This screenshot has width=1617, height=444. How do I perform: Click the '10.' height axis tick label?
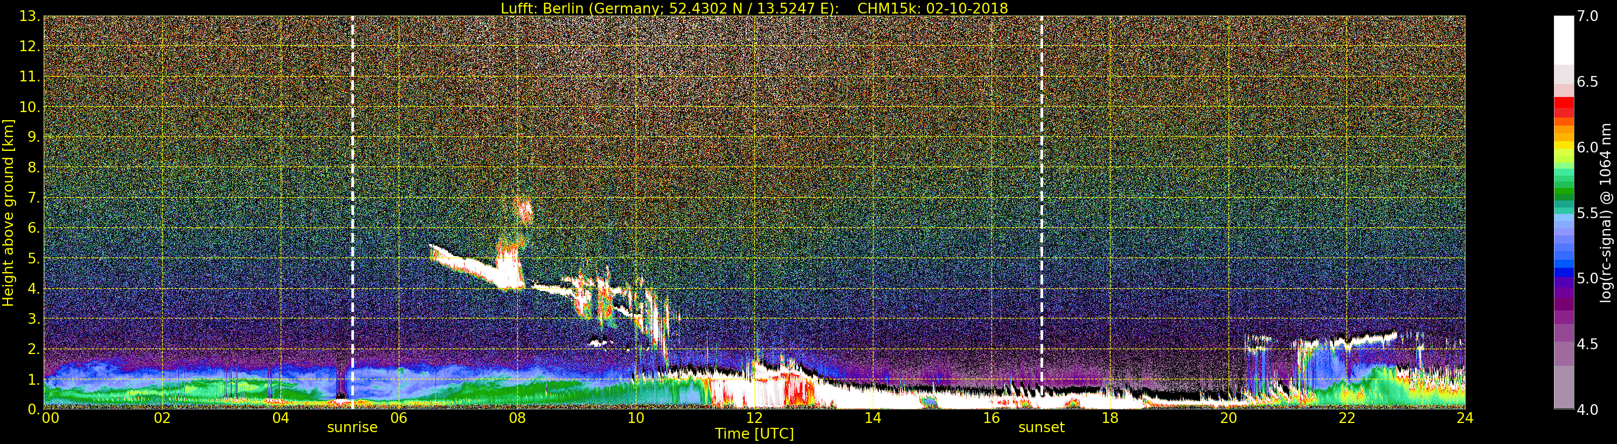(30, 107)
